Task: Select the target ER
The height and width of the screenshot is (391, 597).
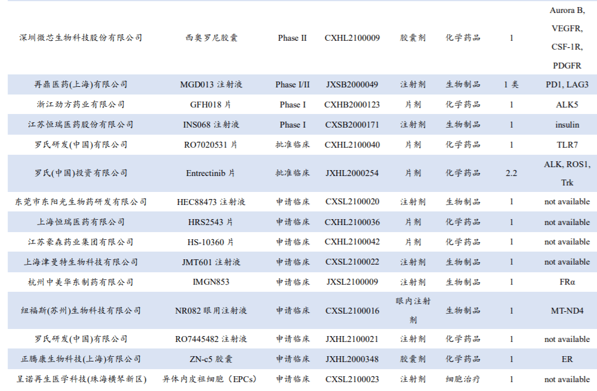Action: [x=567, y=359]
